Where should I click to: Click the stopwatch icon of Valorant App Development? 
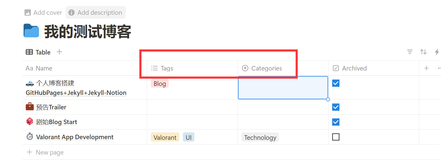point(30,136)
